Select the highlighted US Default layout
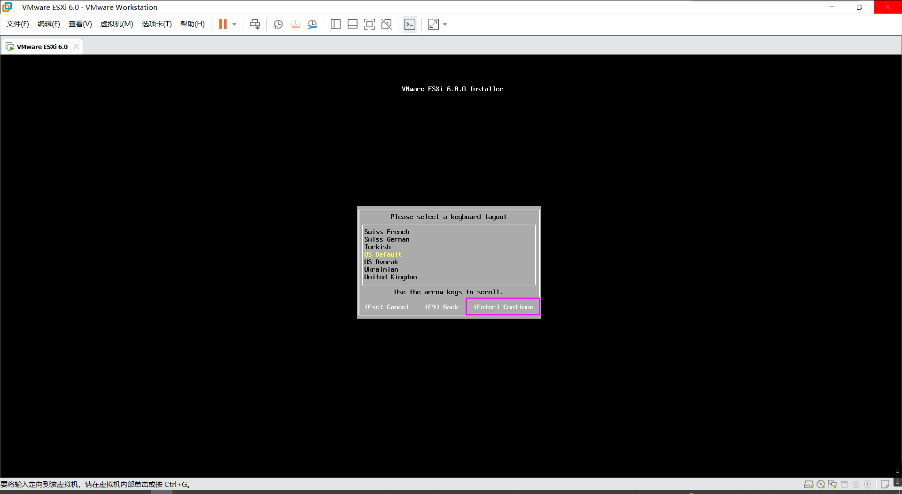Image resolution: width=902 pixels, height=494 pixels. 383,254
